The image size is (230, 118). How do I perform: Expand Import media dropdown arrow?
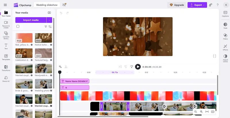click(x=49, y=20)
